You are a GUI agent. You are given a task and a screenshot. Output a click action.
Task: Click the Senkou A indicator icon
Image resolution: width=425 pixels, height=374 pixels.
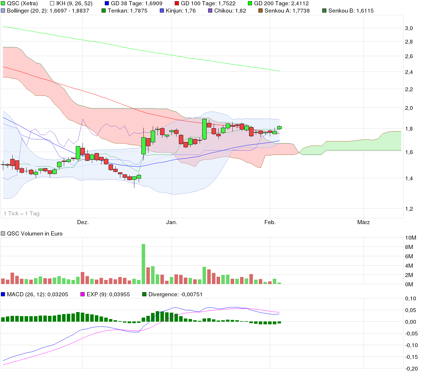coord(260,11)
